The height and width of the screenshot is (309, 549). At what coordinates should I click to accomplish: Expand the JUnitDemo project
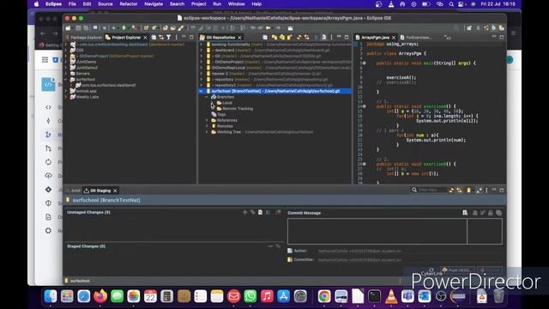click(66, 62)
